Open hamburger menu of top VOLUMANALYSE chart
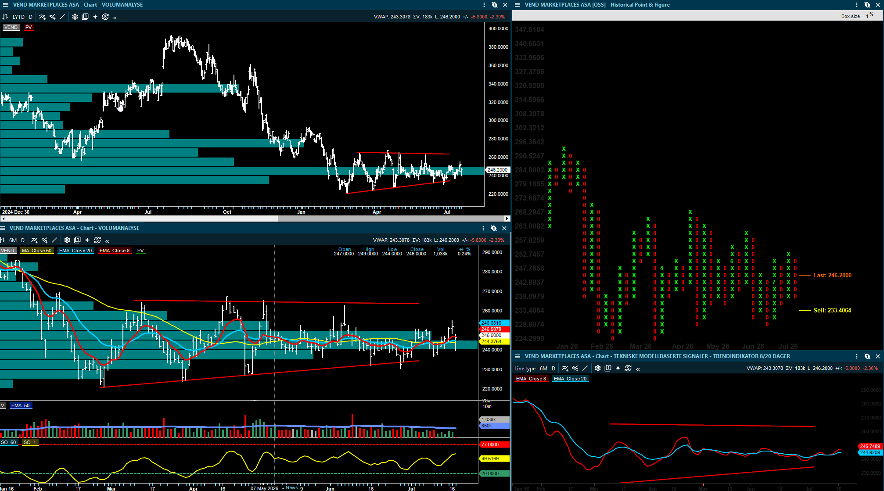 point(6,5)
